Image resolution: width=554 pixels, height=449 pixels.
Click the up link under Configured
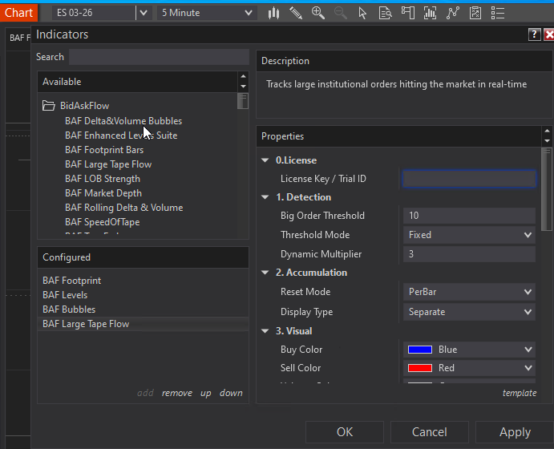[x=205, y=393]
